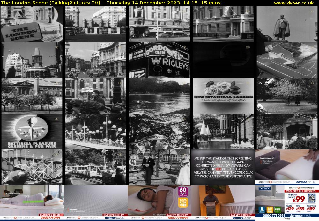Open the Kew Botanical Gardens title card thumbnail
This screenshot has height=221, width=319.
click(x=223, y=96)
